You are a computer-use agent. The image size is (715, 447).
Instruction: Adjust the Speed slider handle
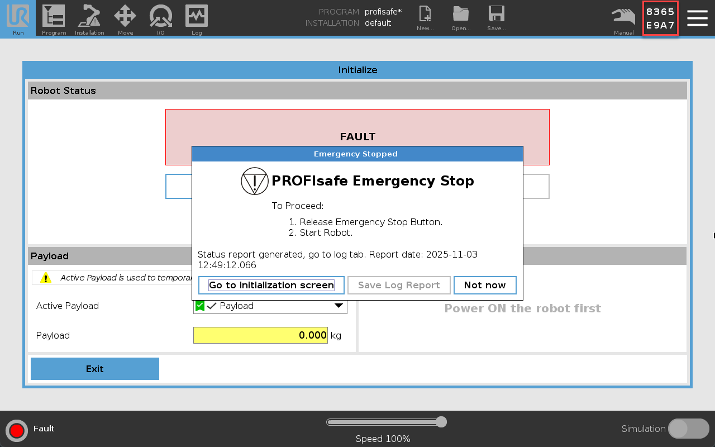click(441, 422)
